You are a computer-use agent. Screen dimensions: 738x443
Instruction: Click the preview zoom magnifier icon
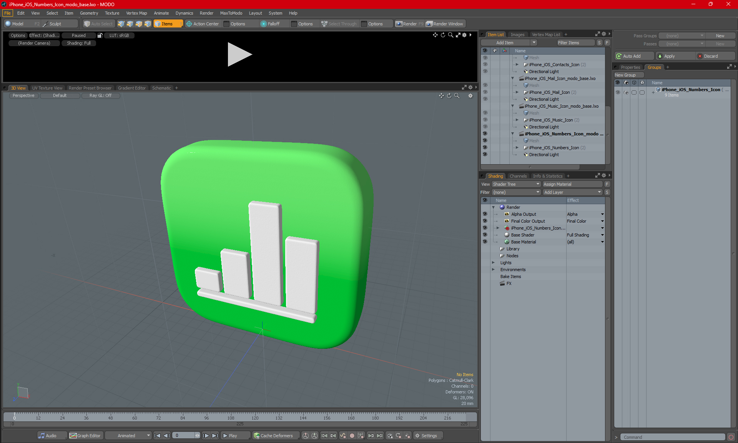point(450,35)
